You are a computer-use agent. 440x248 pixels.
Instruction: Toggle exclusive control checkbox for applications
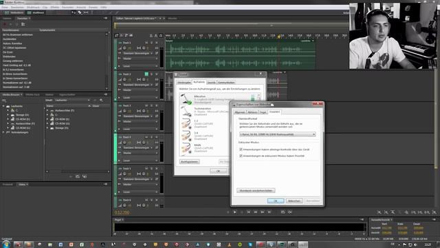241,149
